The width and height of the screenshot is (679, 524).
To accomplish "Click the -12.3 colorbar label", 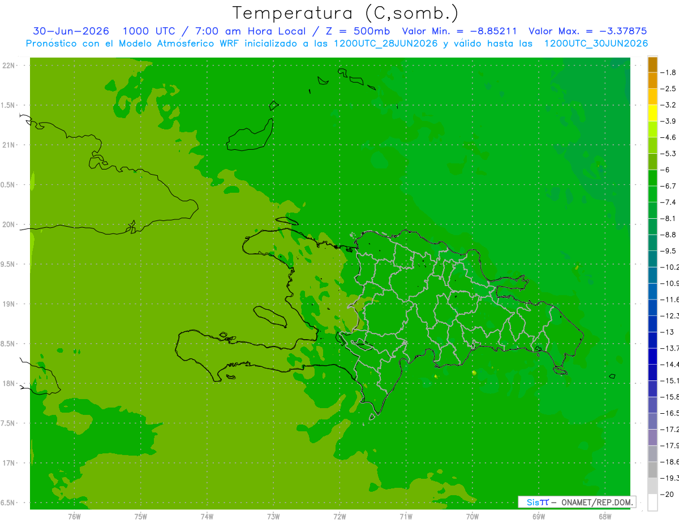I will coord(669,315).
